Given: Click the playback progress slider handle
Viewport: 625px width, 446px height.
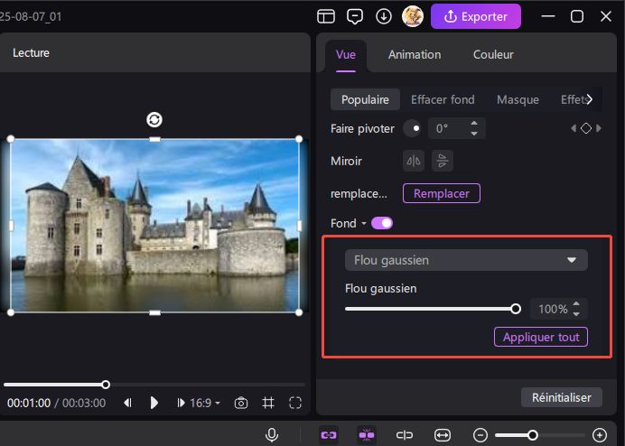Looking at the screenshot, I should coord(106,385).
